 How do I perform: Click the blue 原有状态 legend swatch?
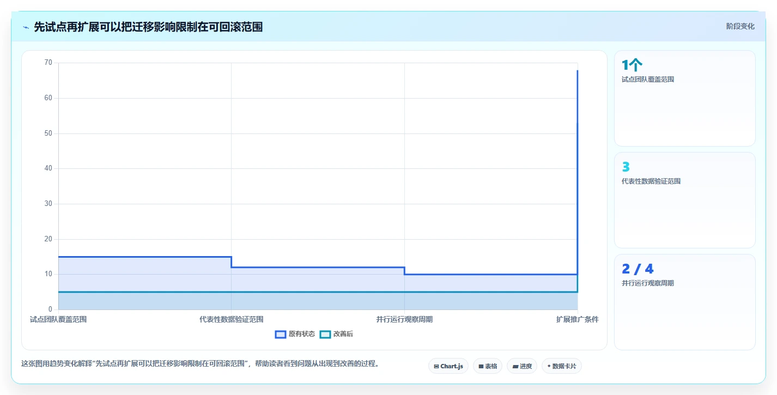point(281,334)
